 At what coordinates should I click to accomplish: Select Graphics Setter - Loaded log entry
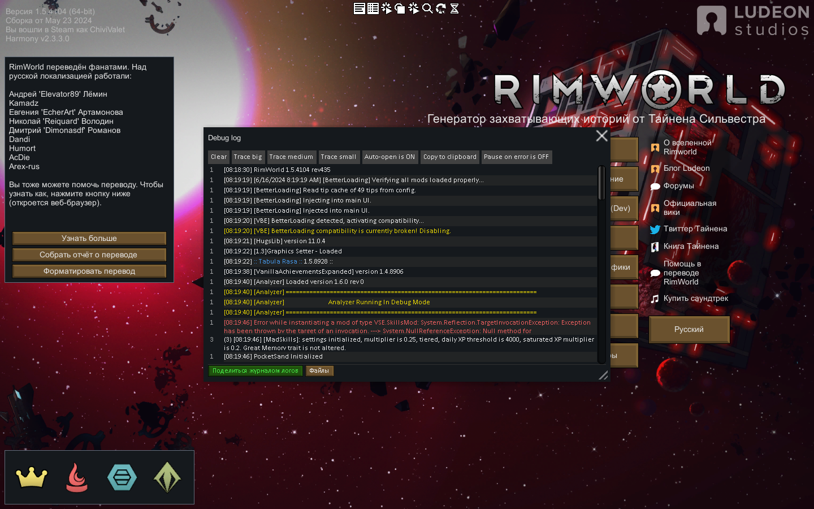pos(402,251)
